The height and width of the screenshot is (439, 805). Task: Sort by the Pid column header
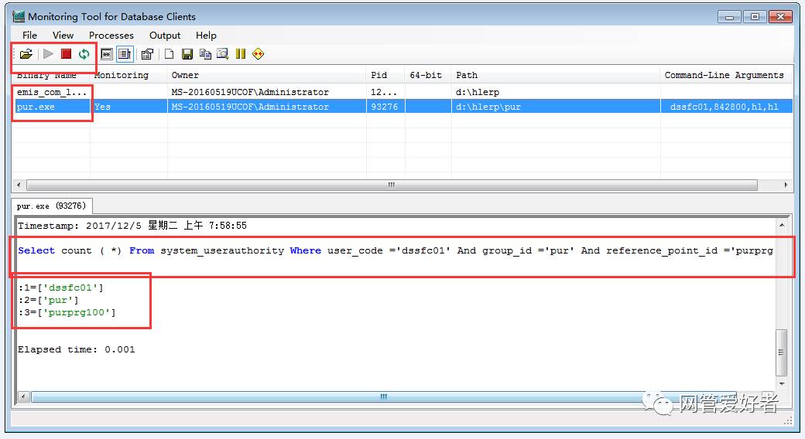coord(385,75)
